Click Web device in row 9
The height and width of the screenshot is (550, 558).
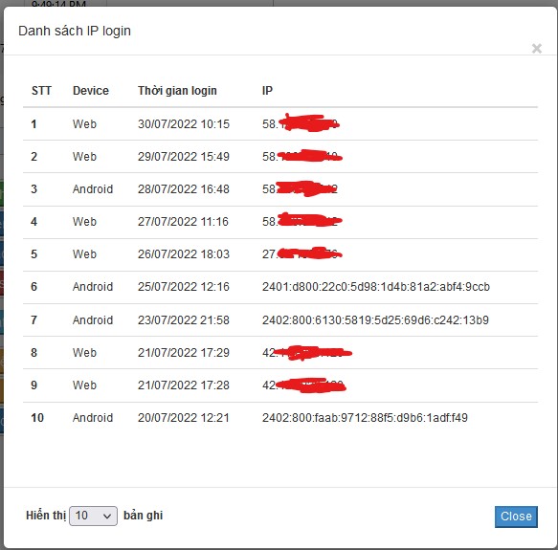tap(84, 385)
